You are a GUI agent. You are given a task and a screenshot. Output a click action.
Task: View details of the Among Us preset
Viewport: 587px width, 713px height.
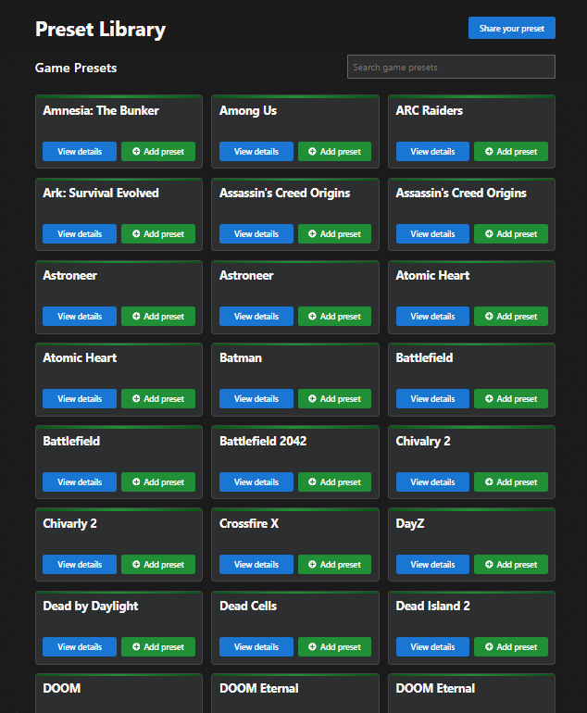(x=256, y=152)
